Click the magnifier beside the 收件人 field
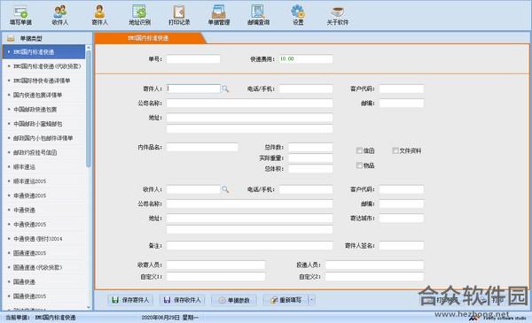The width and height of the screenshot is (532, 323). tap(225, 189)
